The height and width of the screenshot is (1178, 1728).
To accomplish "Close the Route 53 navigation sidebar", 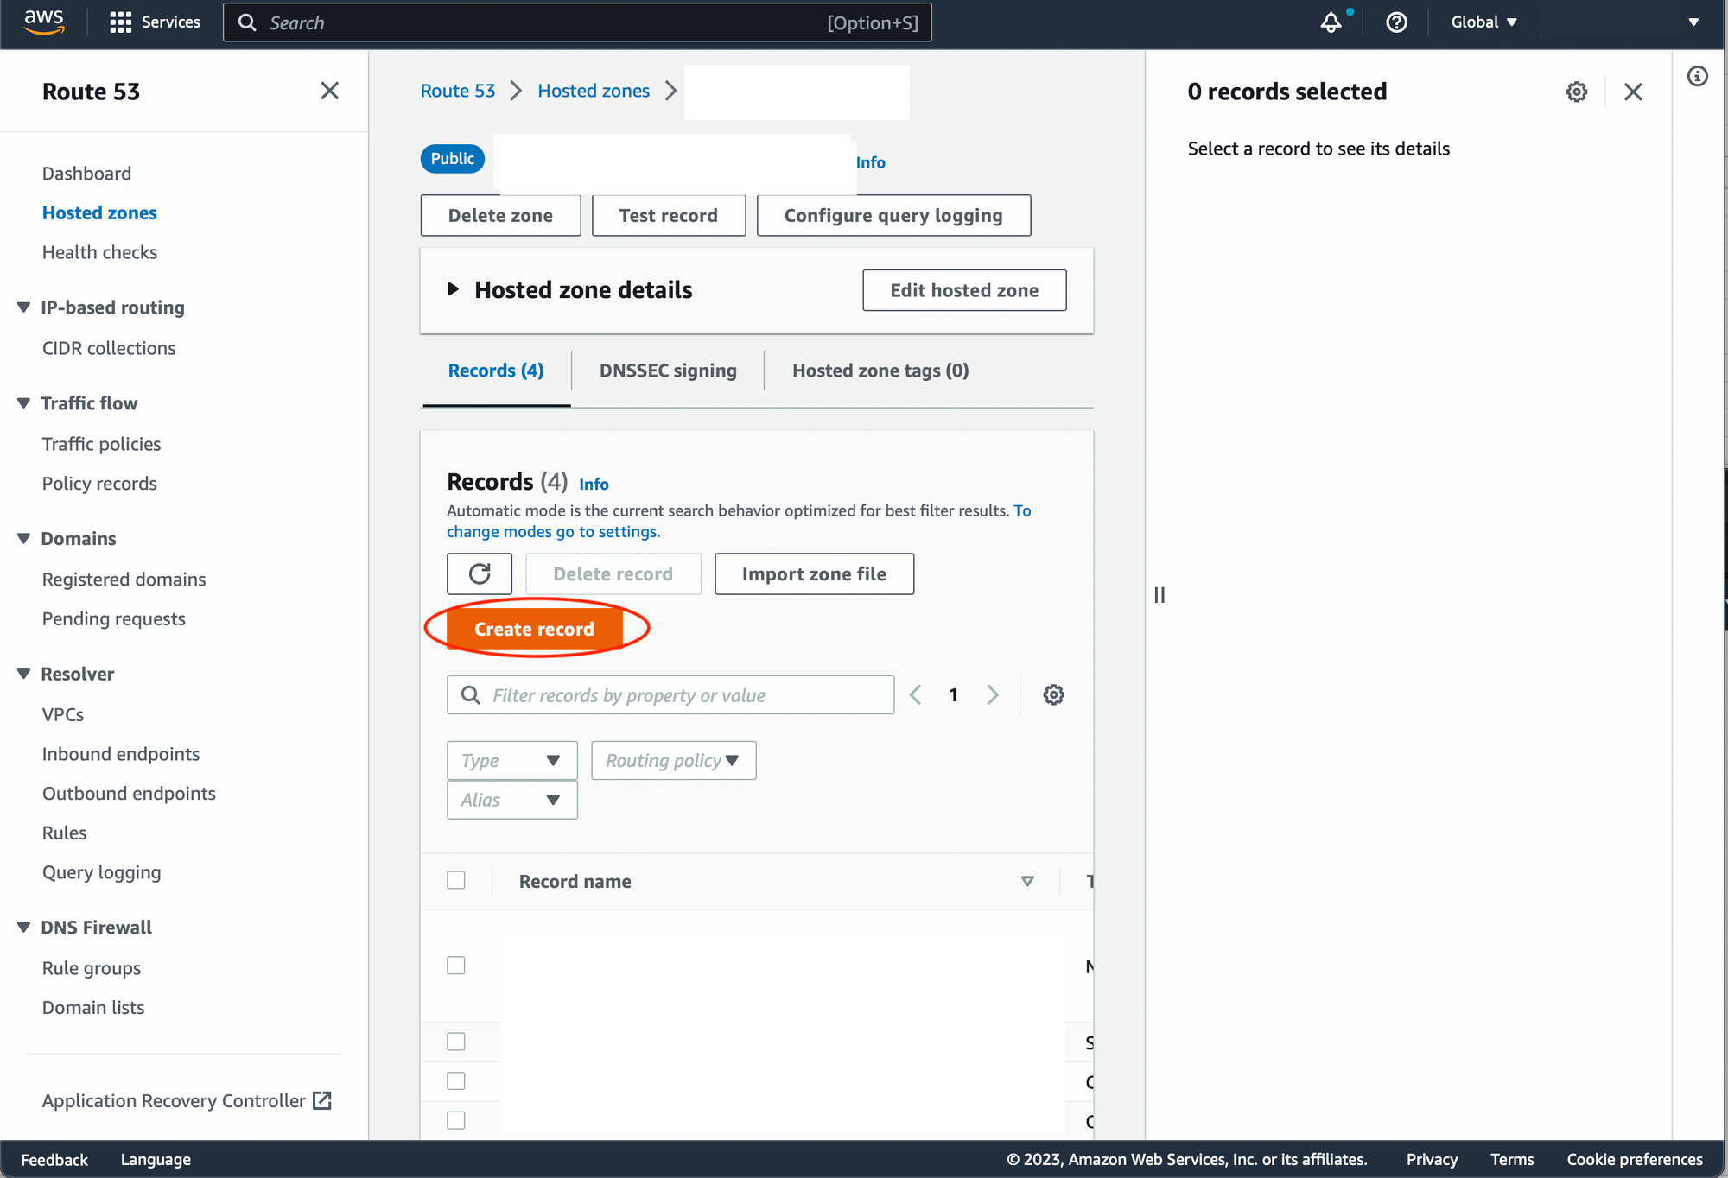I will (329, 91).
